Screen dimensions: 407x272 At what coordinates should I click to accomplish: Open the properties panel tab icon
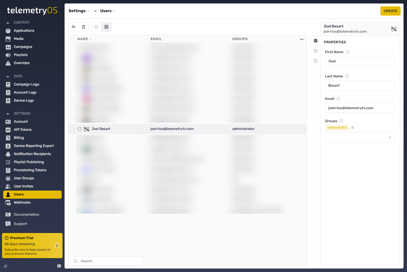(316, 41)
